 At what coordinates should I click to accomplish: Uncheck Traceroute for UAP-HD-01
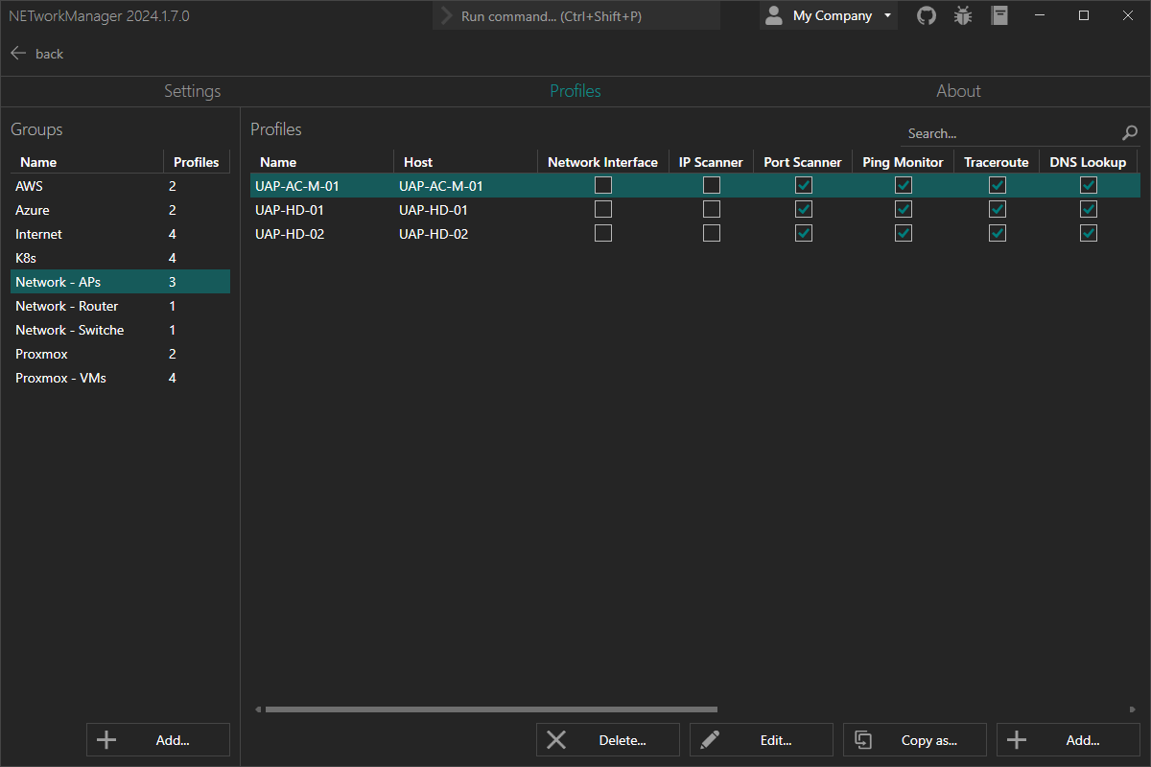tap(997, 209)
